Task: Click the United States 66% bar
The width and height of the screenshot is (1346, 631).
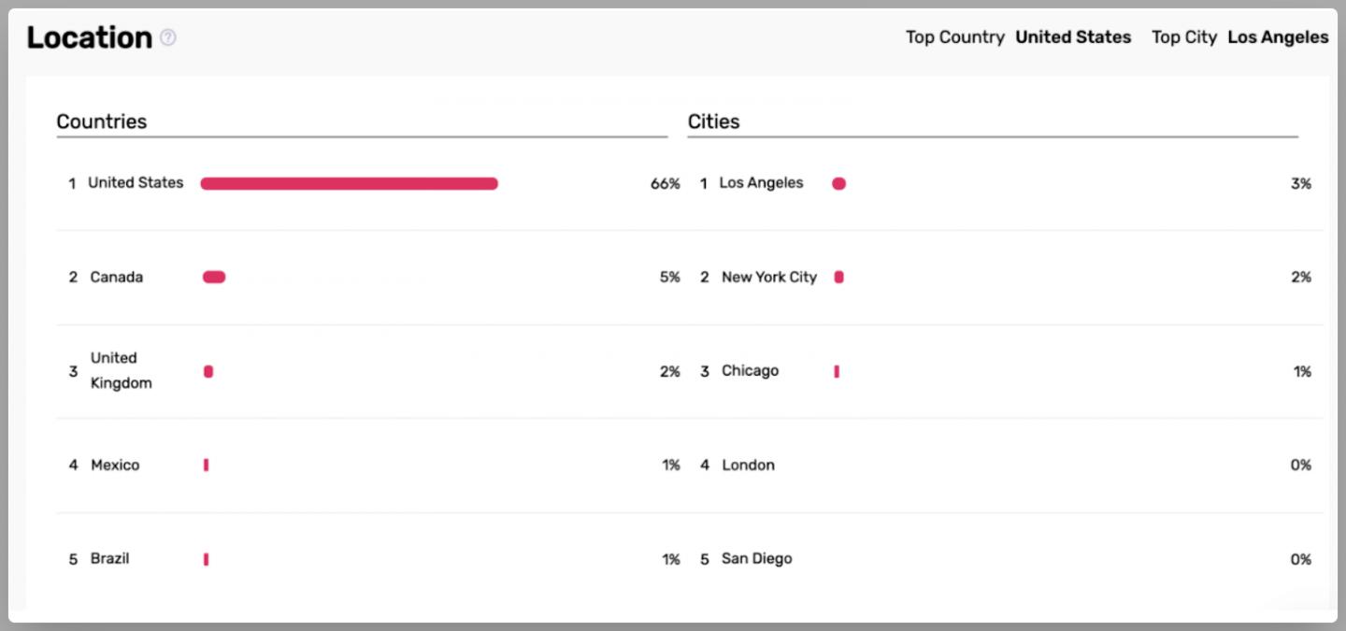Action: tap(349, 183)
